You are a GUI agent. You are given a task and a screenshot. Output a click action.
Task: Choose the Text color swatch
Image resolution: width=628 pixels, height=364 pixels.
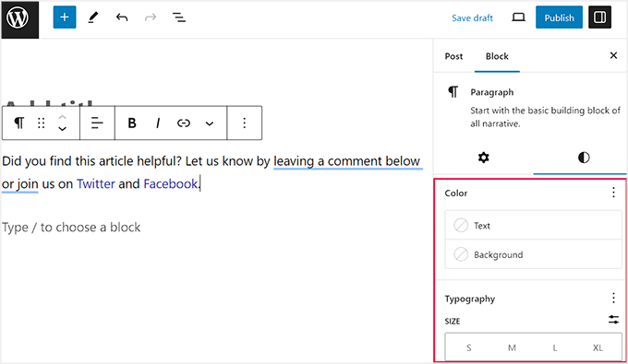coord(534,226)
